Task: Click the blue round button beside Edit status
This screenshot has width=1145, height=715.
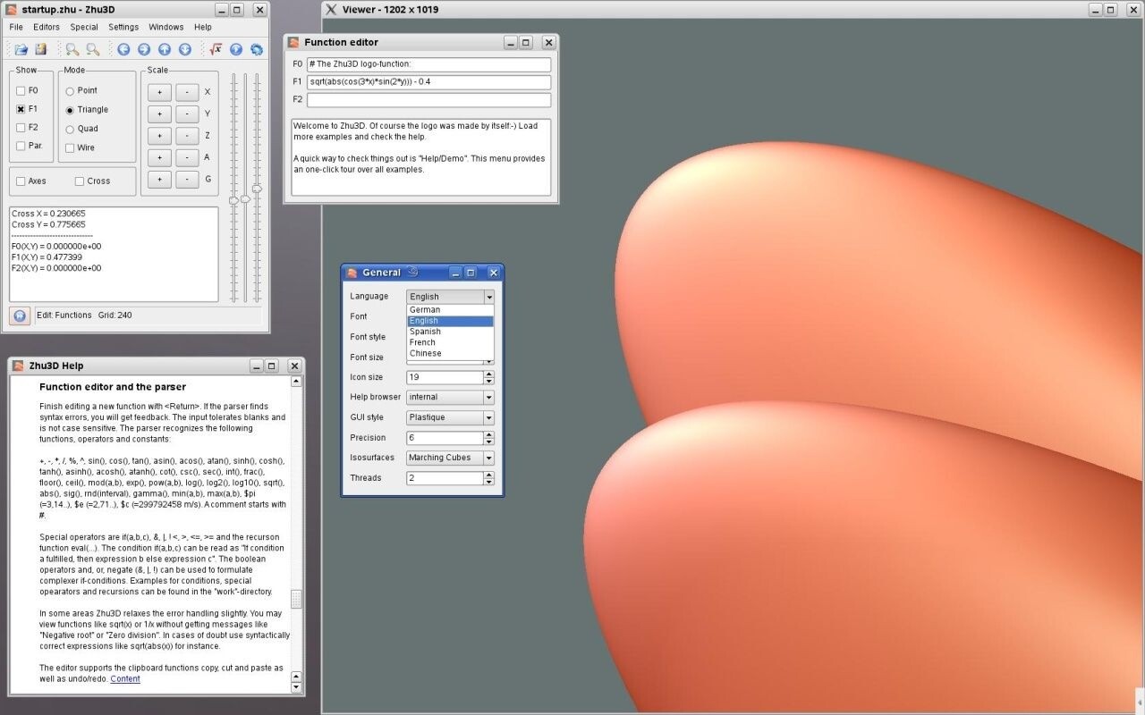Action: coord(20,315)
